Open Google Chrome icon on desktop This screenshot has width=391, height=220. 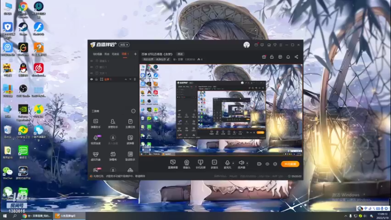[23, 10]
